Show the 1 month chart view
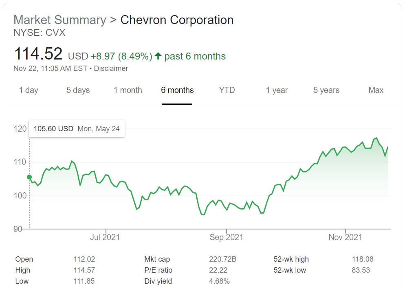 pyautogui.click(x=128, y=90)
